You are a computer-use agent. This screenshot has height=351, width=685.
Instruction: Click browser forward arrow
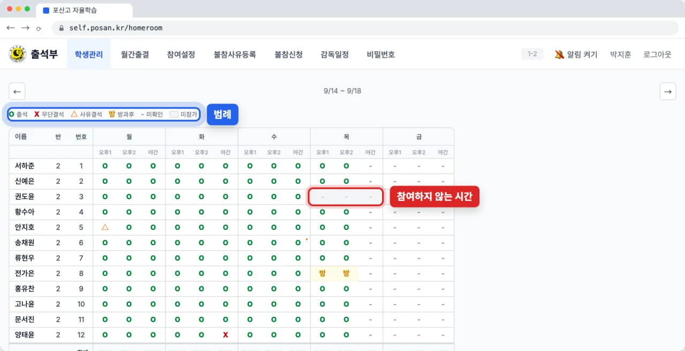click(25, 28)
